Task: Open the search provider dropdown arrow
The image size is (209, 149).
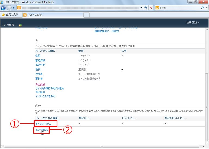Action: point(207,8)
